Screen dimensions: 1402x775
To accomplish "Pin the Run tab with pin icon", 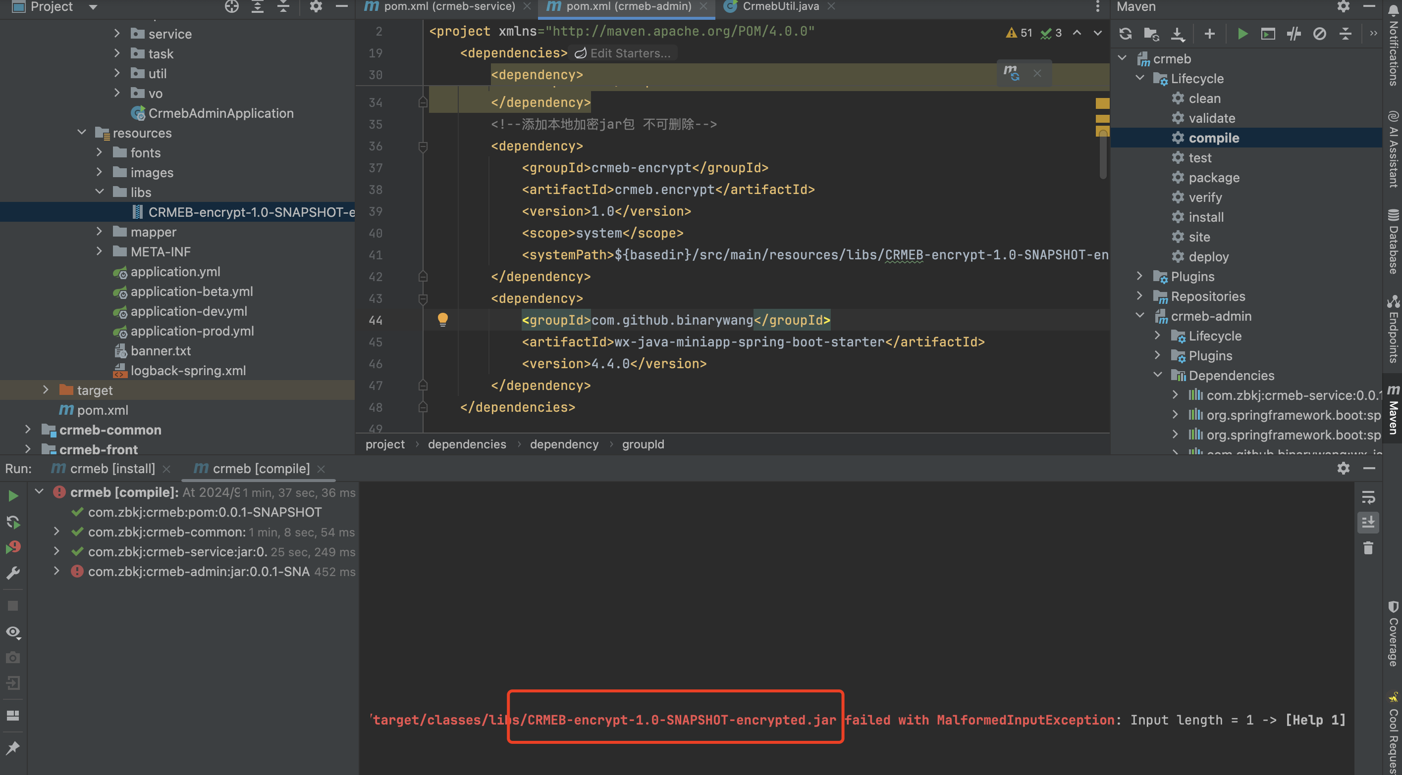I will (x=13, y=748).
